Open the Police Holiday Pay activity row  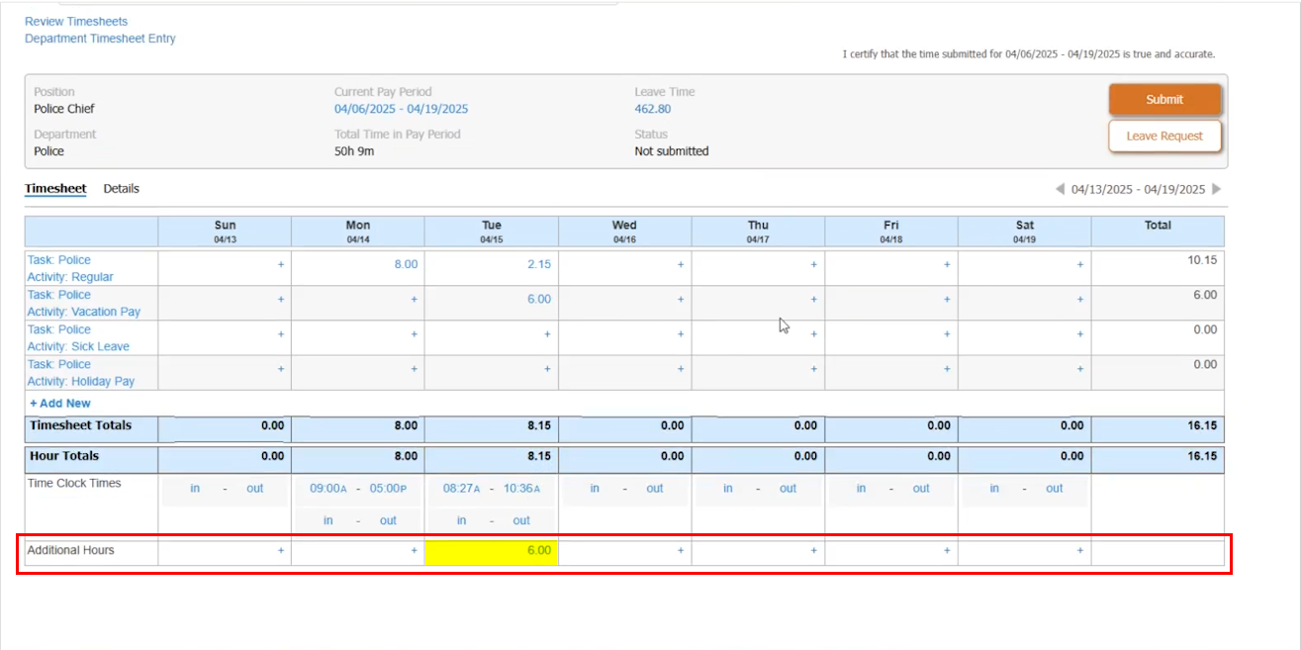coord(81,373)
